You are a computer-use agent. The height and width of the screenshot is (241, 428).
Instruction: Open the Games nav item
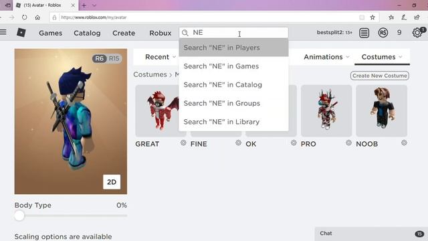51,33
